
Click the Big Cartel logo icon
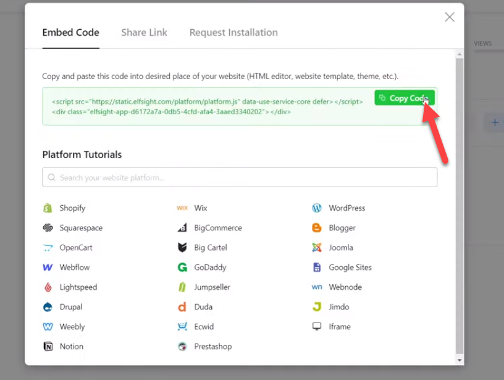[x=182, y=248]
